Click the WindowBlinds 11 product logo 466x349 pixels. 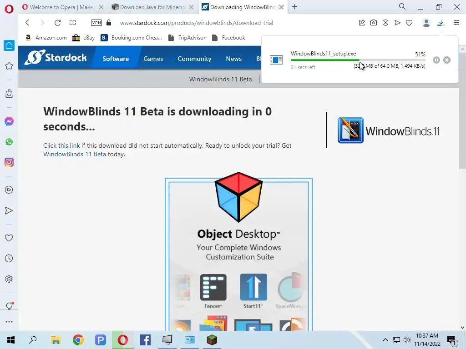coord(389,130)
